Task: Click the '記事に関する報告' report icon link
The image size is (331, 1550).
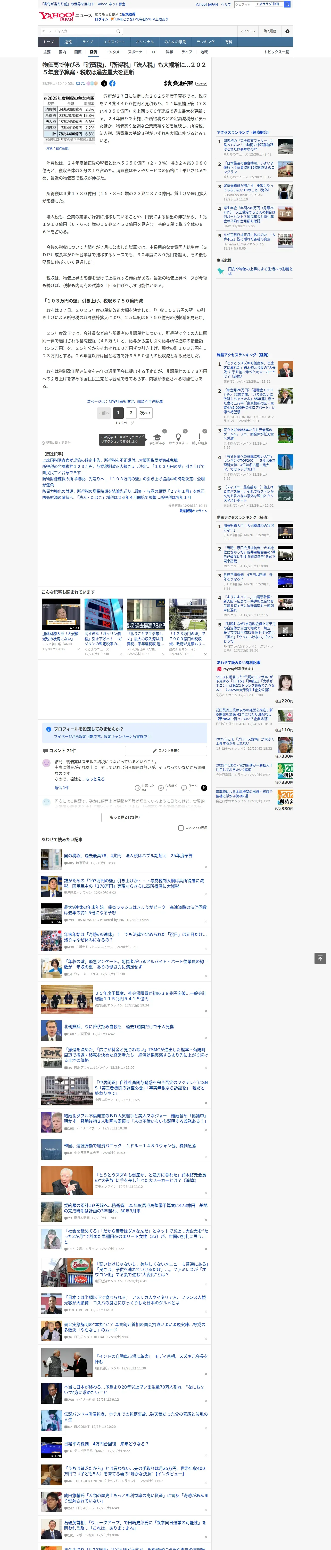Action: 56,443
